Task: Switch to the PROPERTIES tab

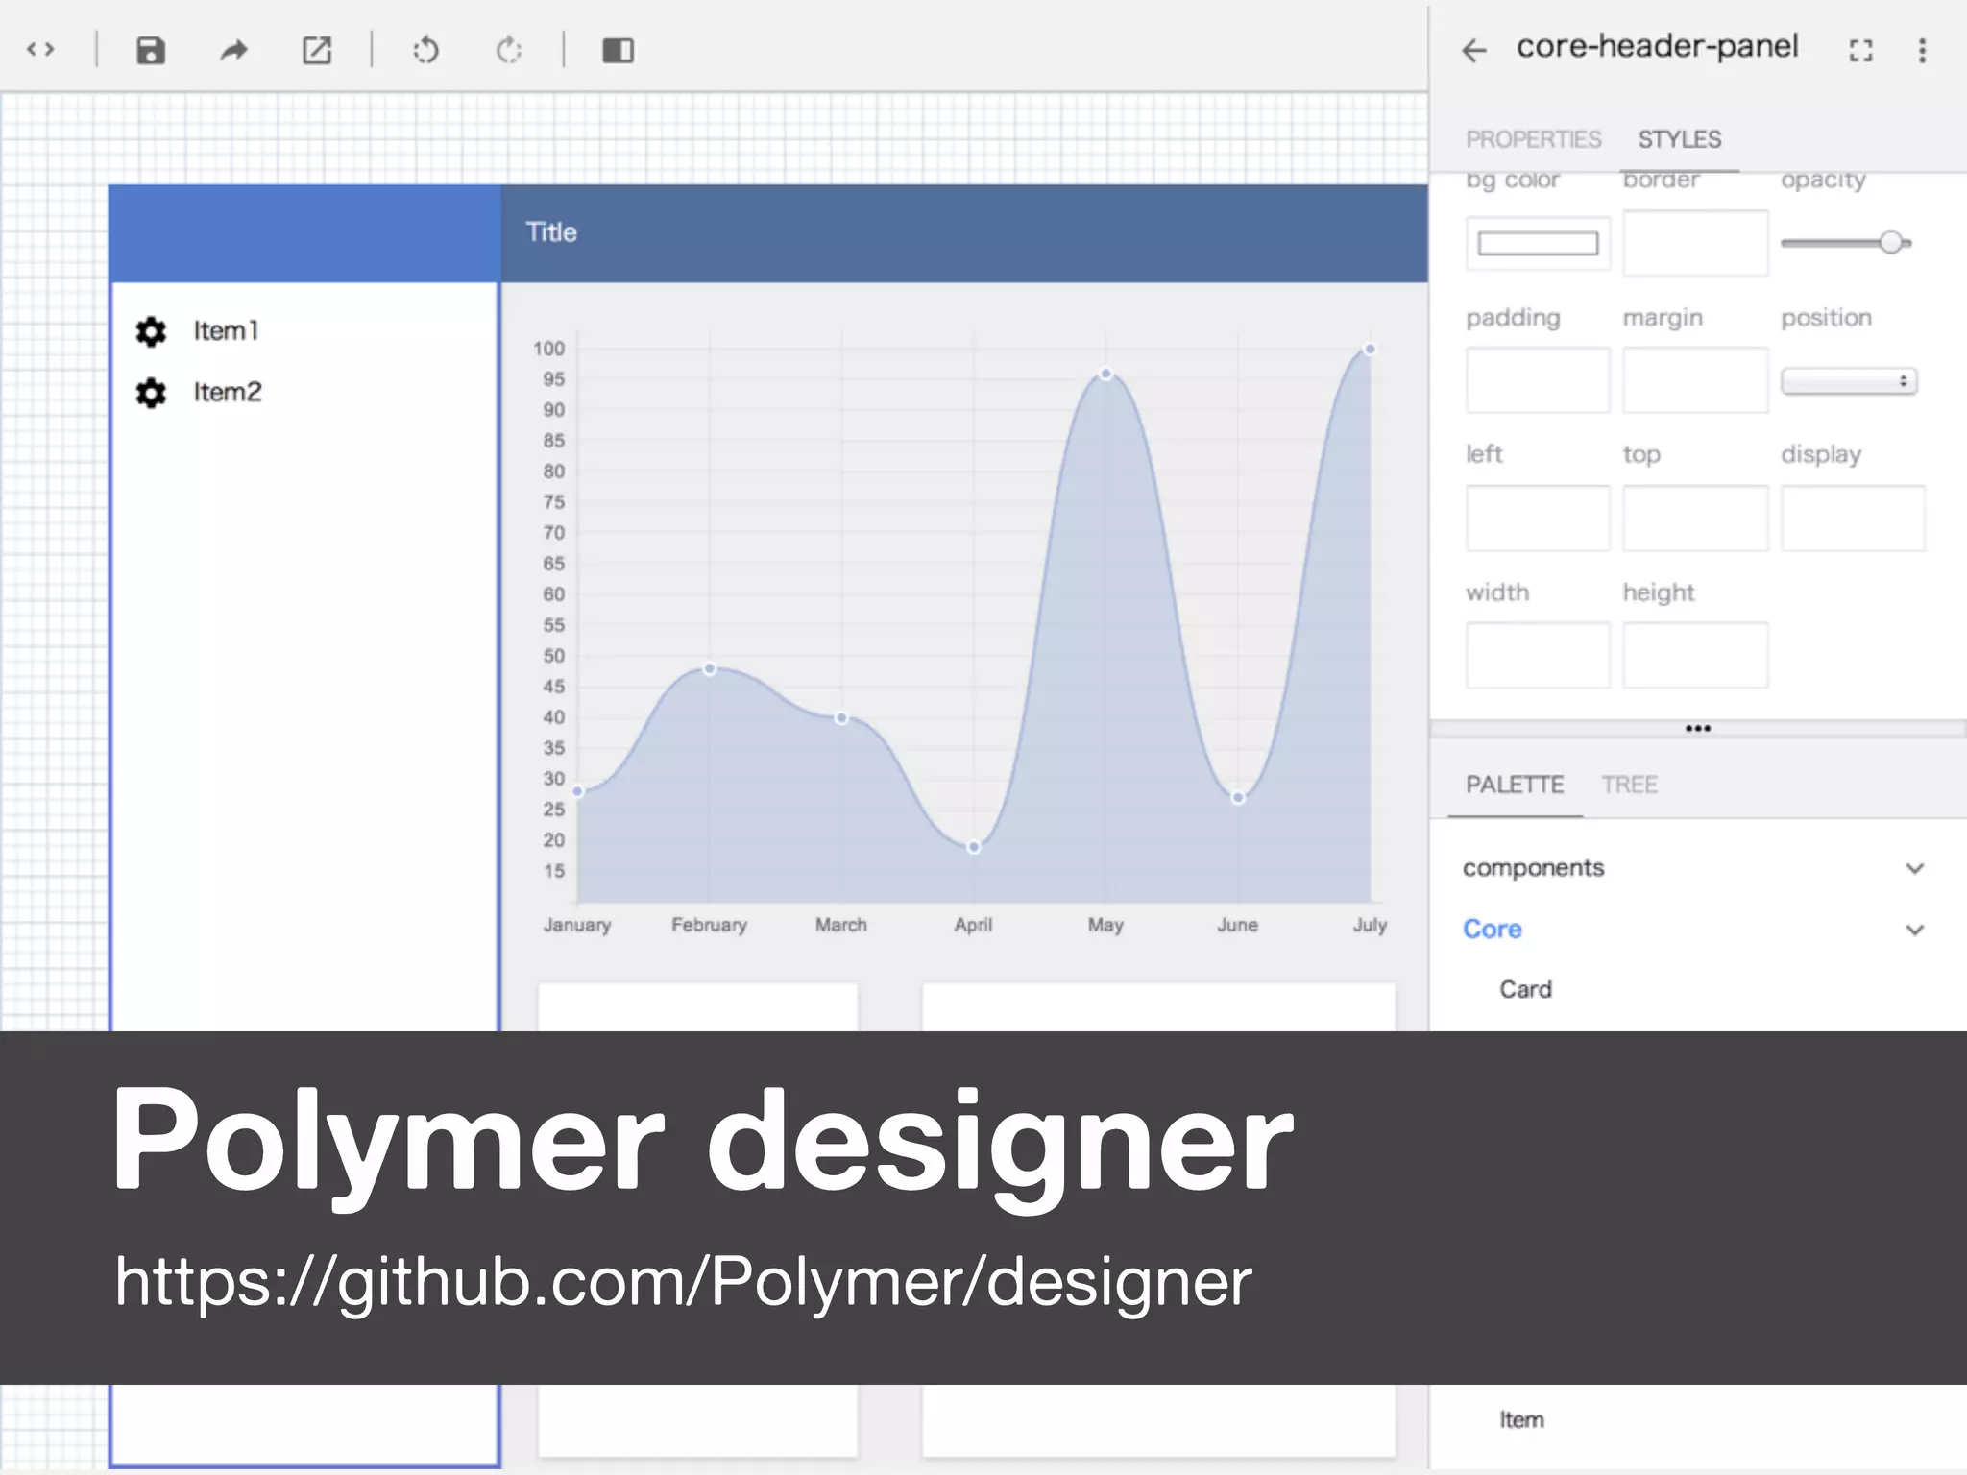Action: [x=1533, y=139]
